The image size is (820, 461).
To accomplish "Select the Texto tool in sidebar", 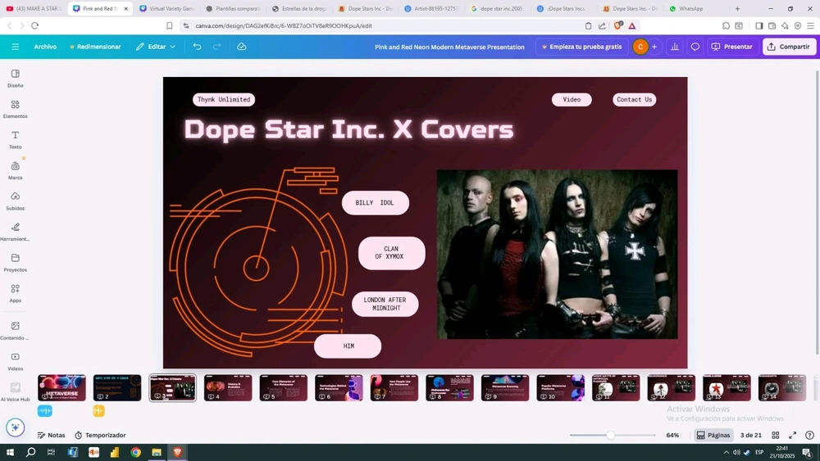I will [x=15, y=139].
